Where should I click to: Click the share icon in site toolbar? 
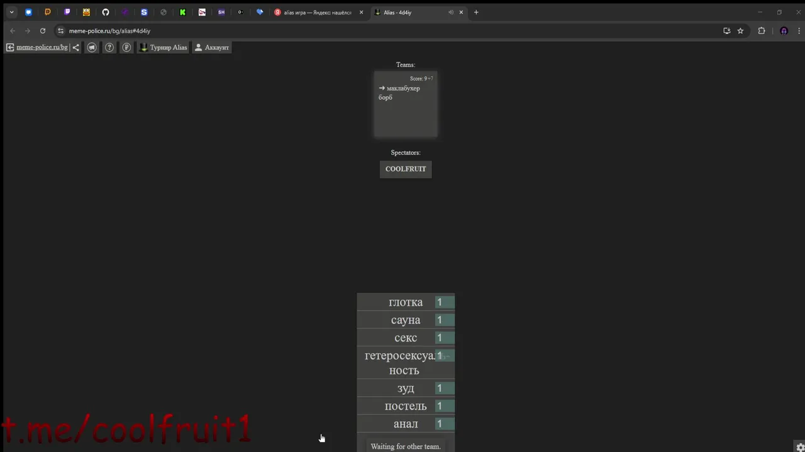(75, 47)
